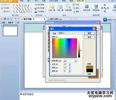Click the 绿色 value field
This screenshot has width=116, height=100.
pos(66,68)
